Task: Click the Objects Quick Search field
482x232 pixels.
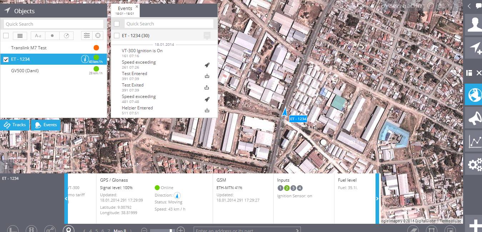Action: 54,24
